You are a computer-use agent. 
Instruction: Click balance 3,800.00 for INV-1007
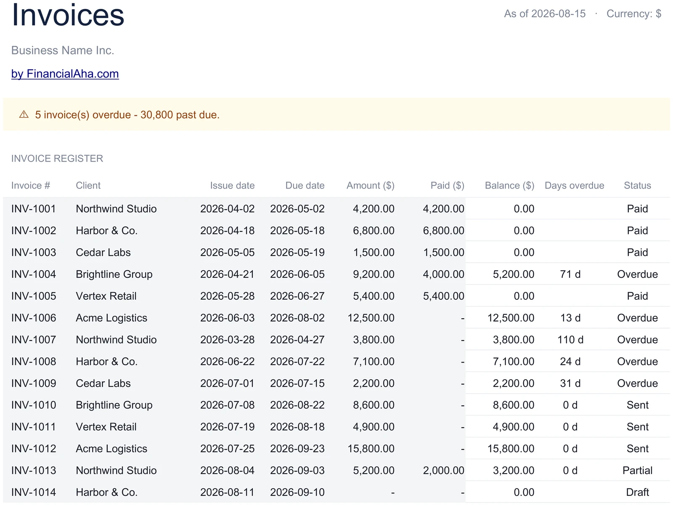tap(514, 340)
